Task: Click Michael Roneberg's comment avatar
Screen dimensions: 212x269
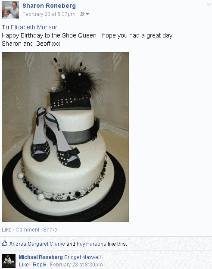Action: pos(9,260)
